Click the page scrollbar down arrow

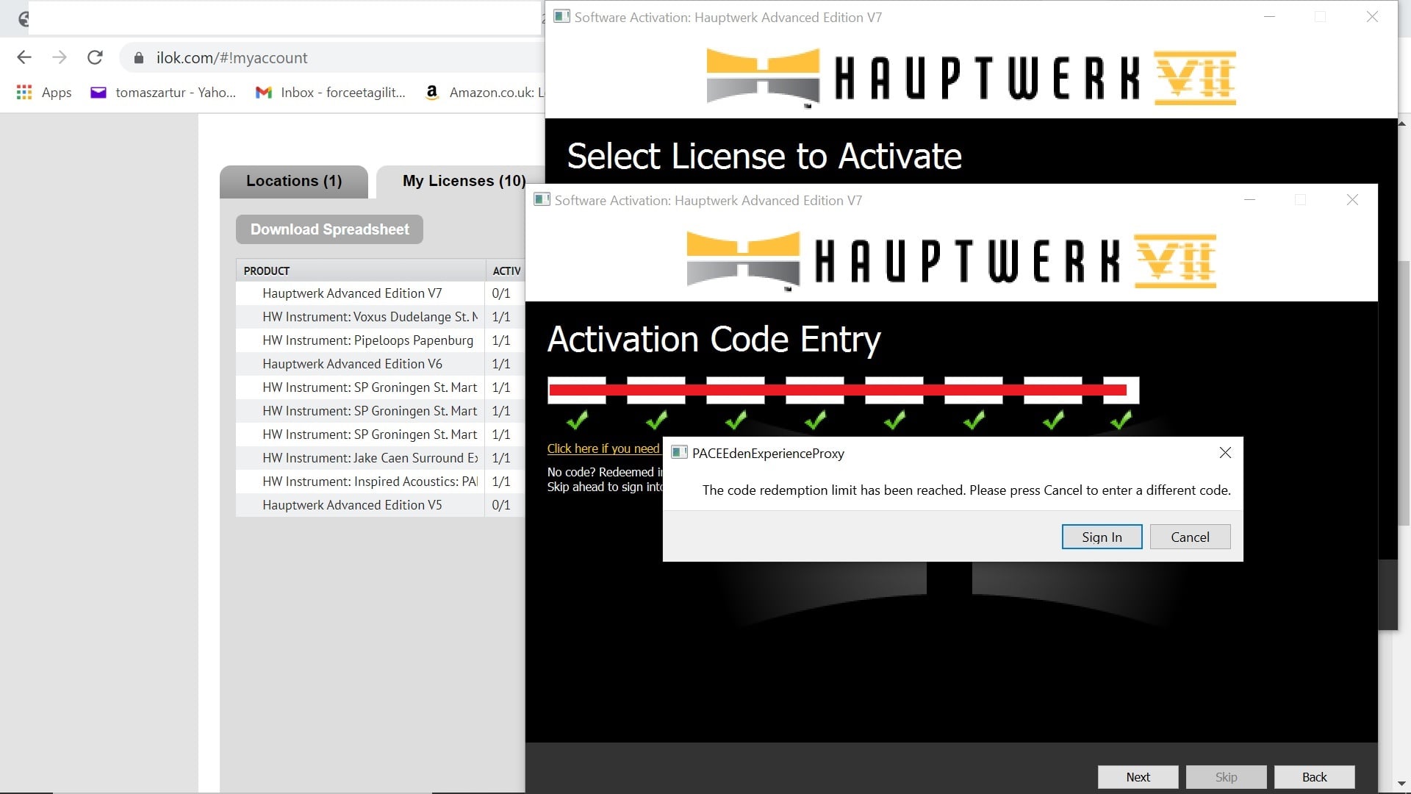[x=1403, y=784]
